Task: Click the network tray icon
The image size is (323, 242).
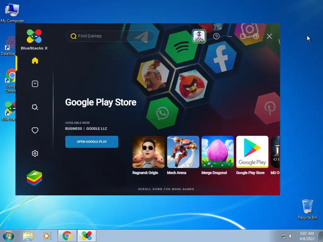Action: 284,236
